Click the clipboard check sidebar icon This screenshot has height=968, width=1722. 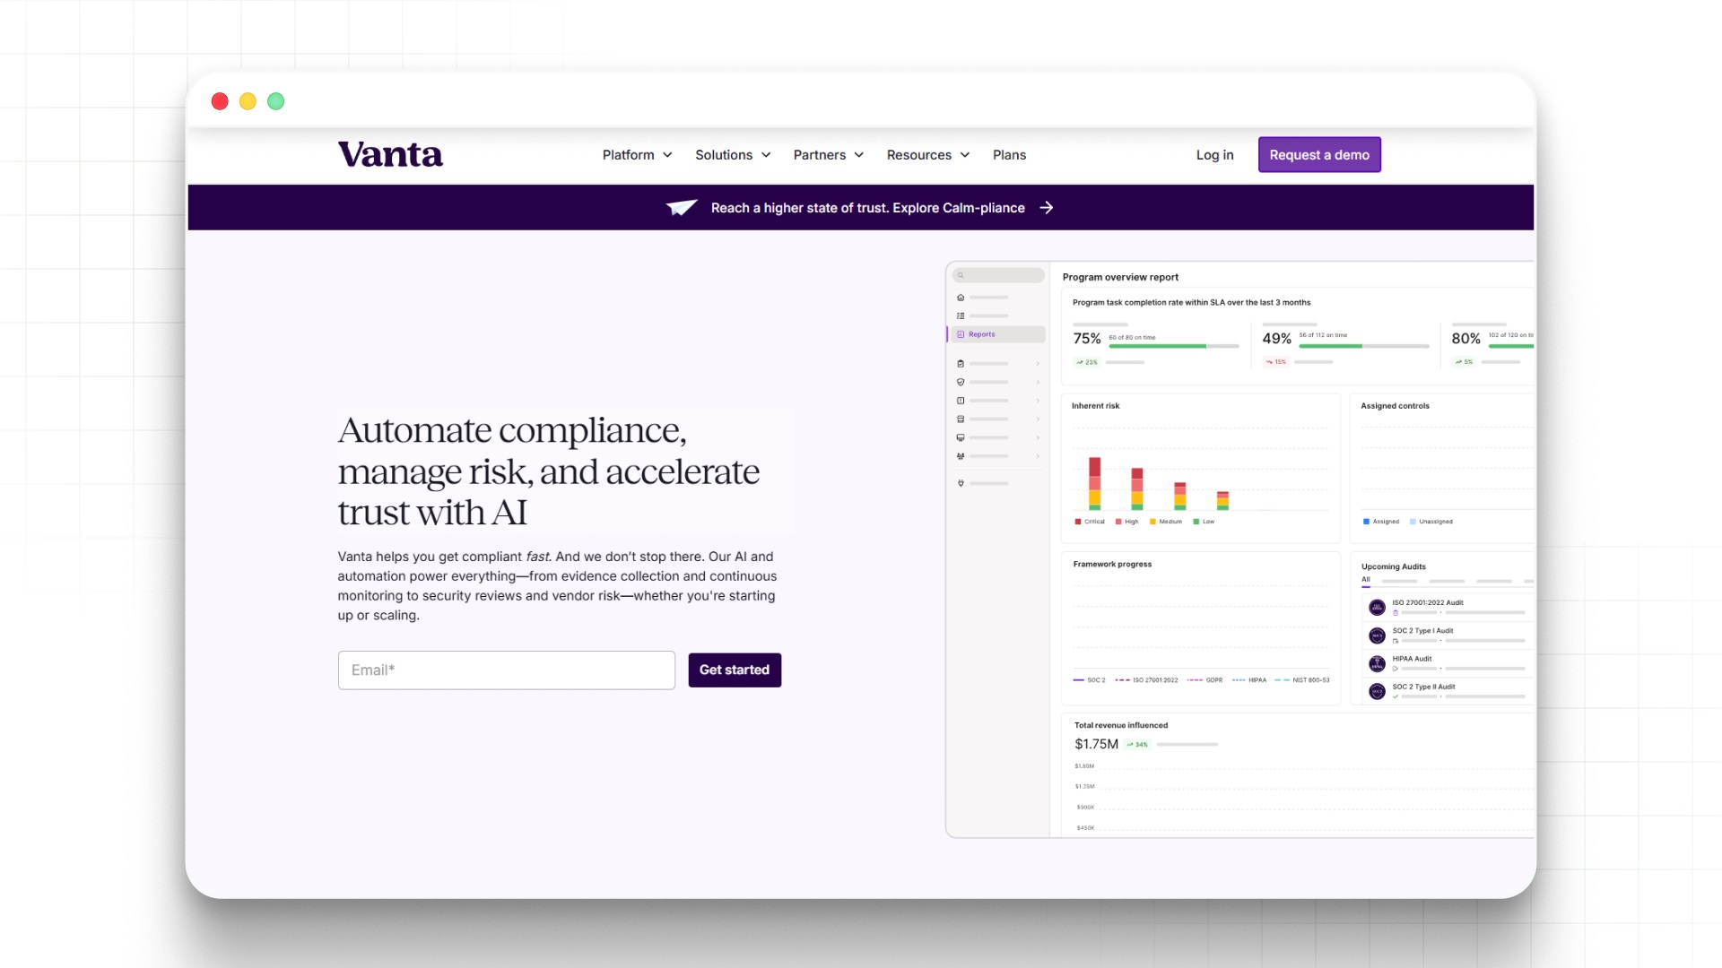[x=961, y=364]
